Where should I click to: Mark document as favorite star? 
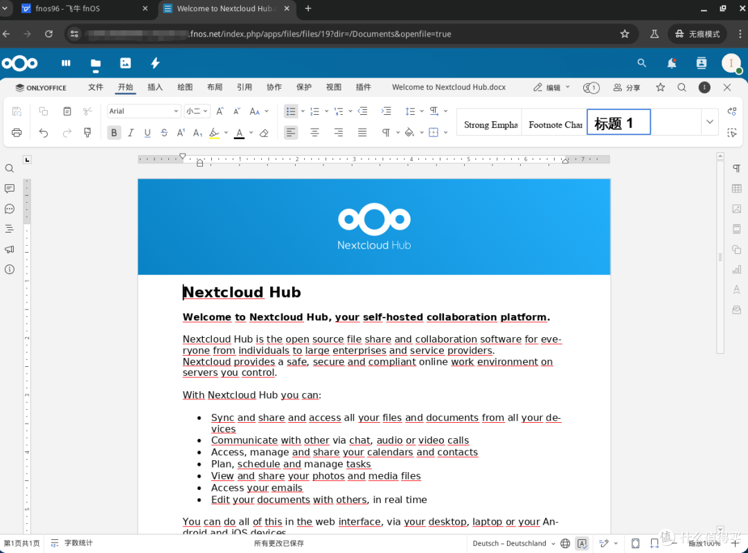[660, 87]
